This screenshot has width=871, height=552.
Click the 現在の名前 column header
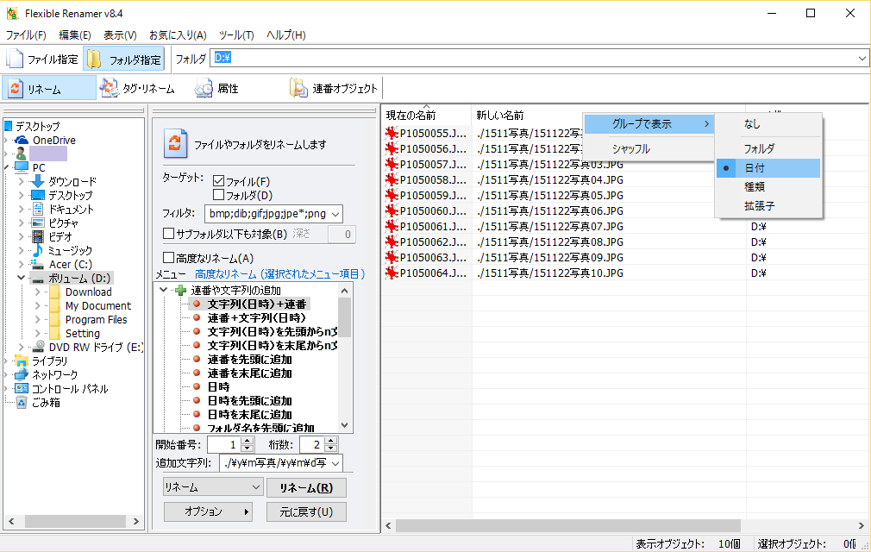point(425,115)
